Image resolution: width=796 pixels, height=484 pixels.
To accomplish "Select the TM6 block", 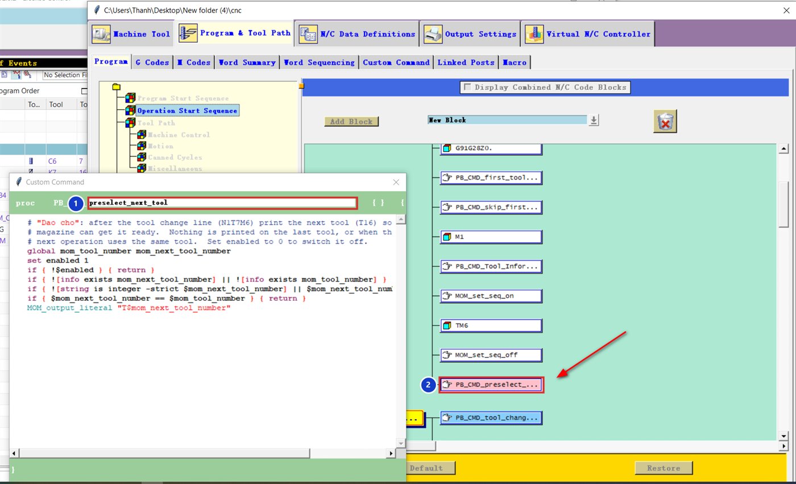I will pyautogui.click(x=491, y=325).
